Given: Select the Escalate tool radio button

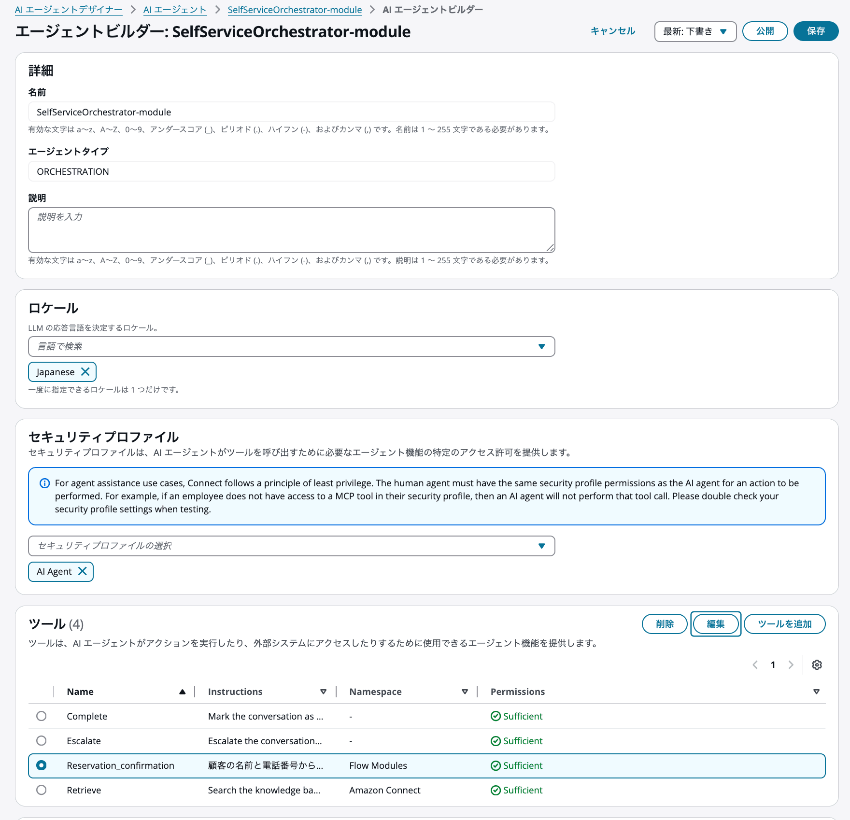Looking at the screenshot, I should (42, 741).
